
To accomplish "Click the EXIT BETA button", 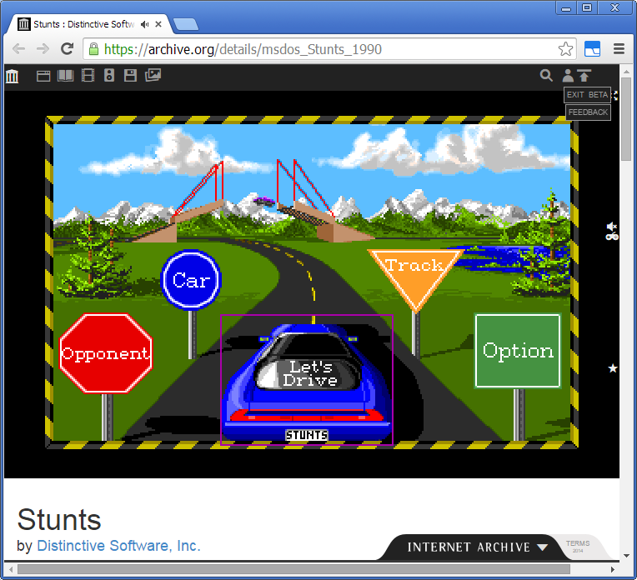I will coord(587,95).
